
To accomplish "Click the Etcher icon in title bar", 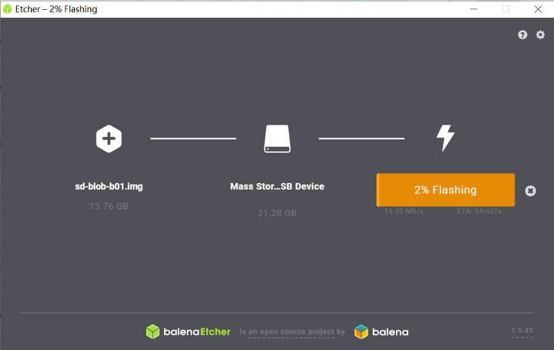I will point(7,9).
